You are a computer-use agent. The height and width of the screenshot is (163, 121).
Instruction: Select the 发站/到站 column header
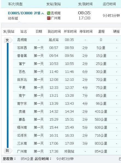point(53,4)
